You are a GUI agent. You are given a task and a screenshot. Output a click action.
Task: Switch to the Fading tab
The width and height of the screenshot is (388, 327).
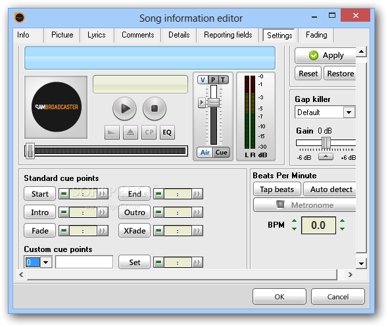coord(316,35)
